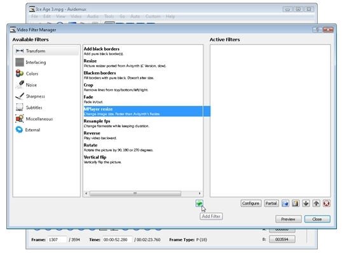This screenshot has height=253, width=342.
Task: Open the Auto menu in Avidemux
Action: click(x=135, y=16)
